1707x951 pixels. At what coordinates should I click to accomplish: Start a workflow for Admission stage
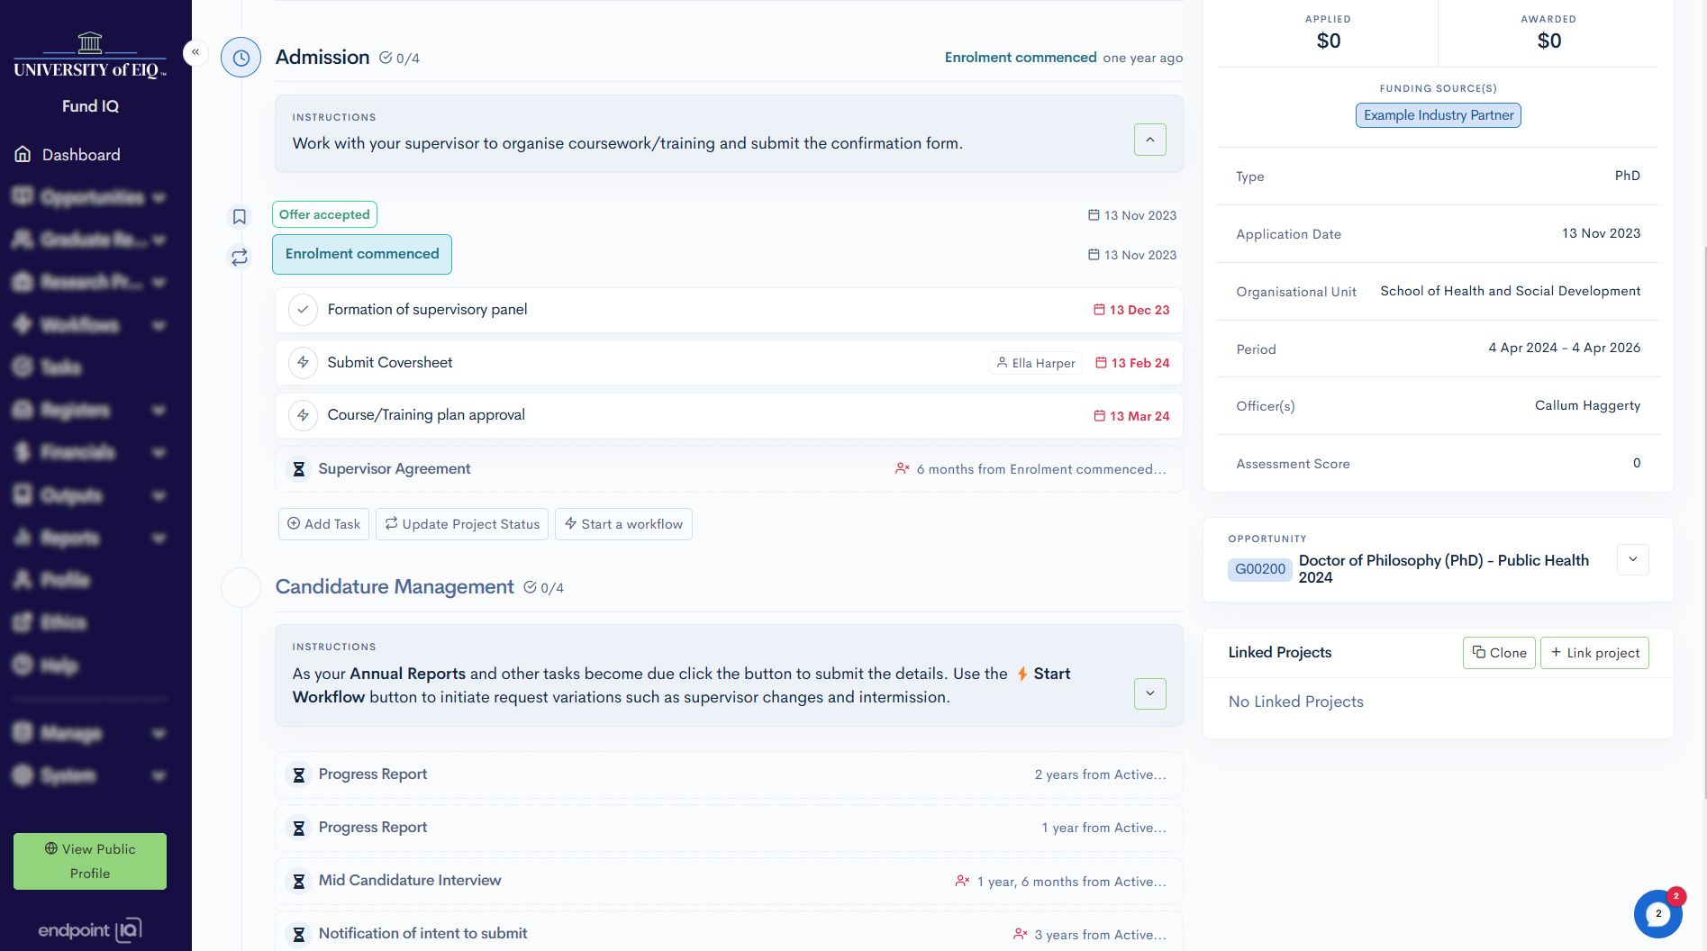[x=623, y=524]
